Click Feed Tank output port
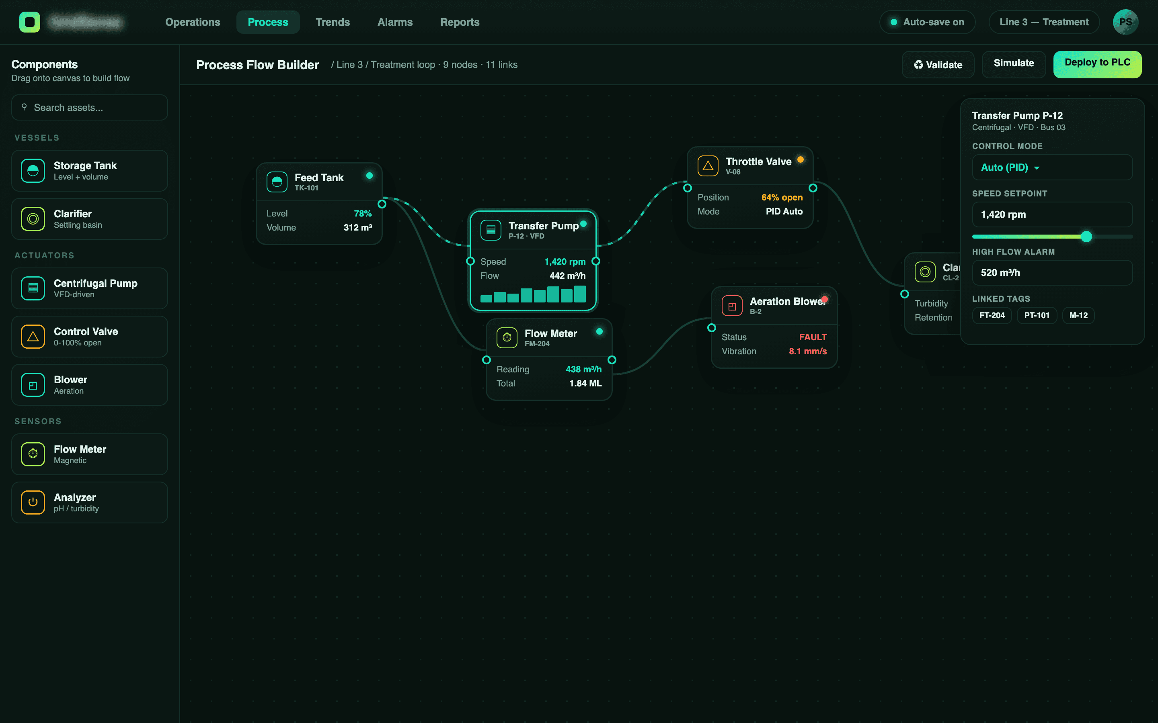 [x=382, y=204]
